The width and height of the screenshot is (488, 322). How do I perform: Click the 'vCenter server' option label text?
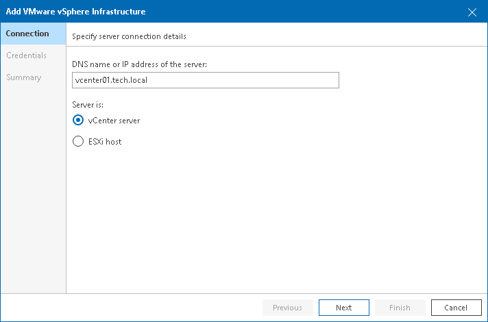point(114,121)
